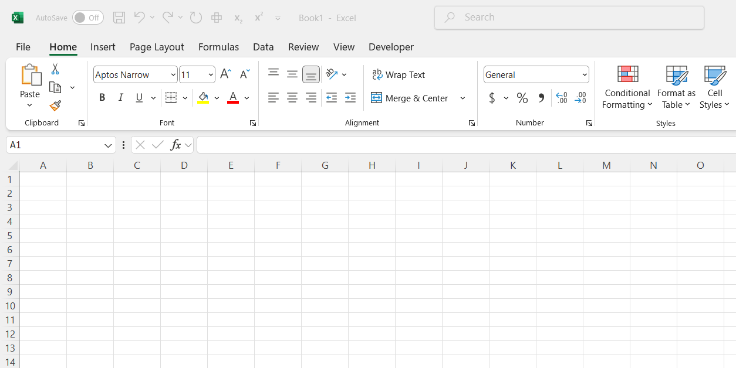736x368 pixels.
Task: Click the Center alignment icon
Action: [292, 98]
